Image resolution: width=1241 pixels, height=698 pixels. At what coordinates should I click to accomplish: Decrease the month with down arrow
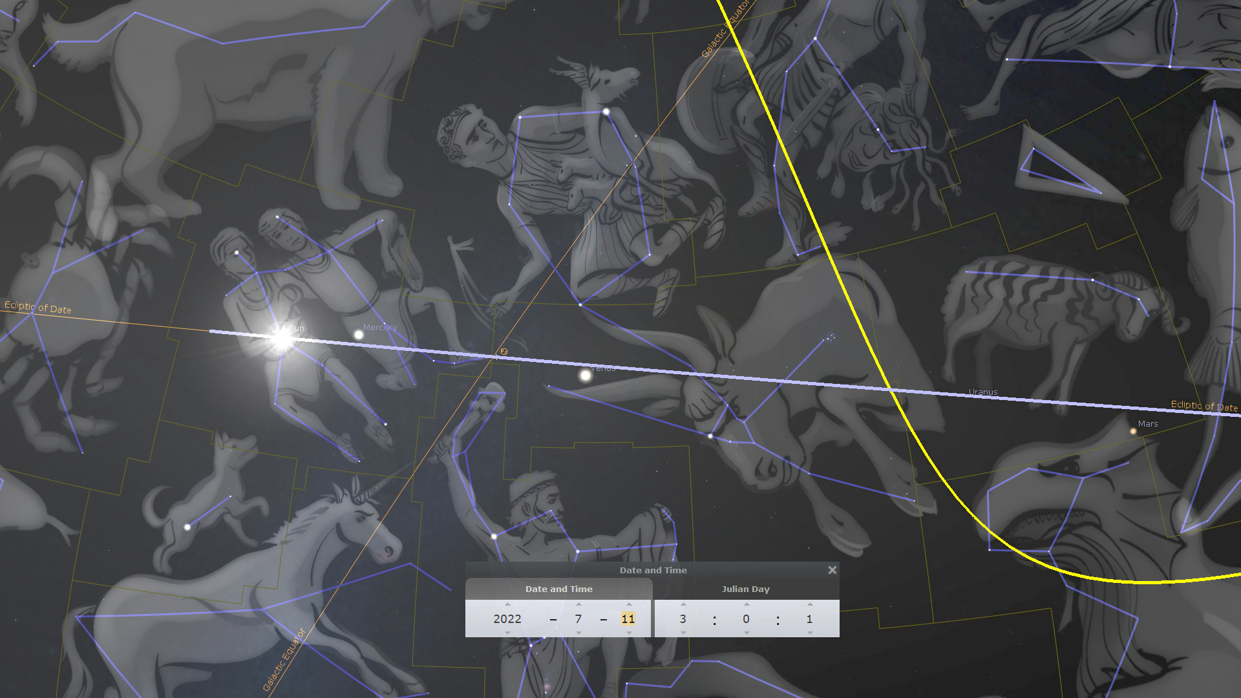point(578,633)
